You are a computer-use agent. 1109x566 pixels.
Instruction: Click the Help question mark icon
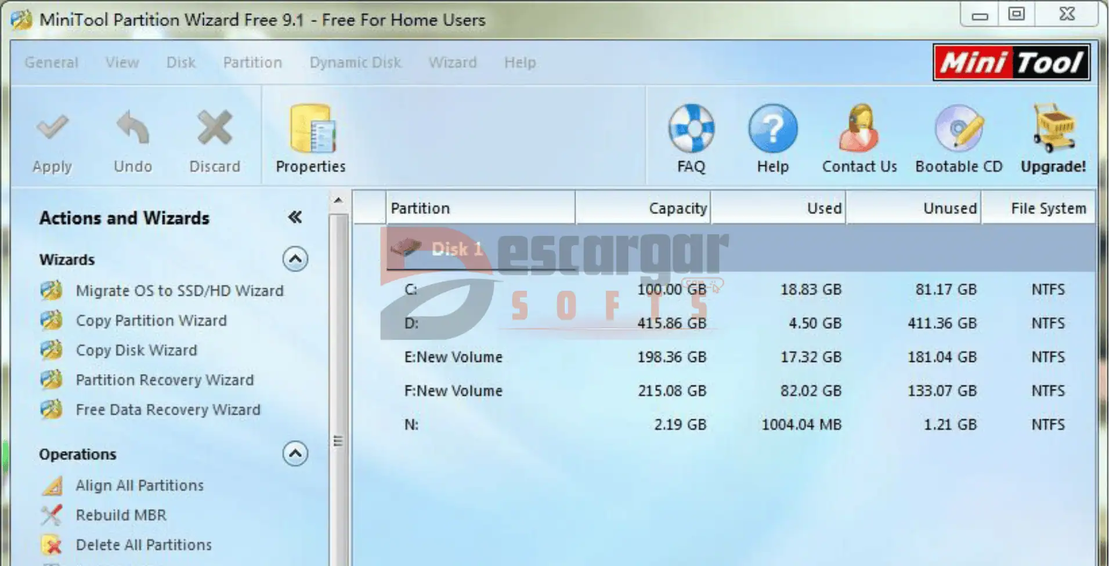[x=772, y=128]
